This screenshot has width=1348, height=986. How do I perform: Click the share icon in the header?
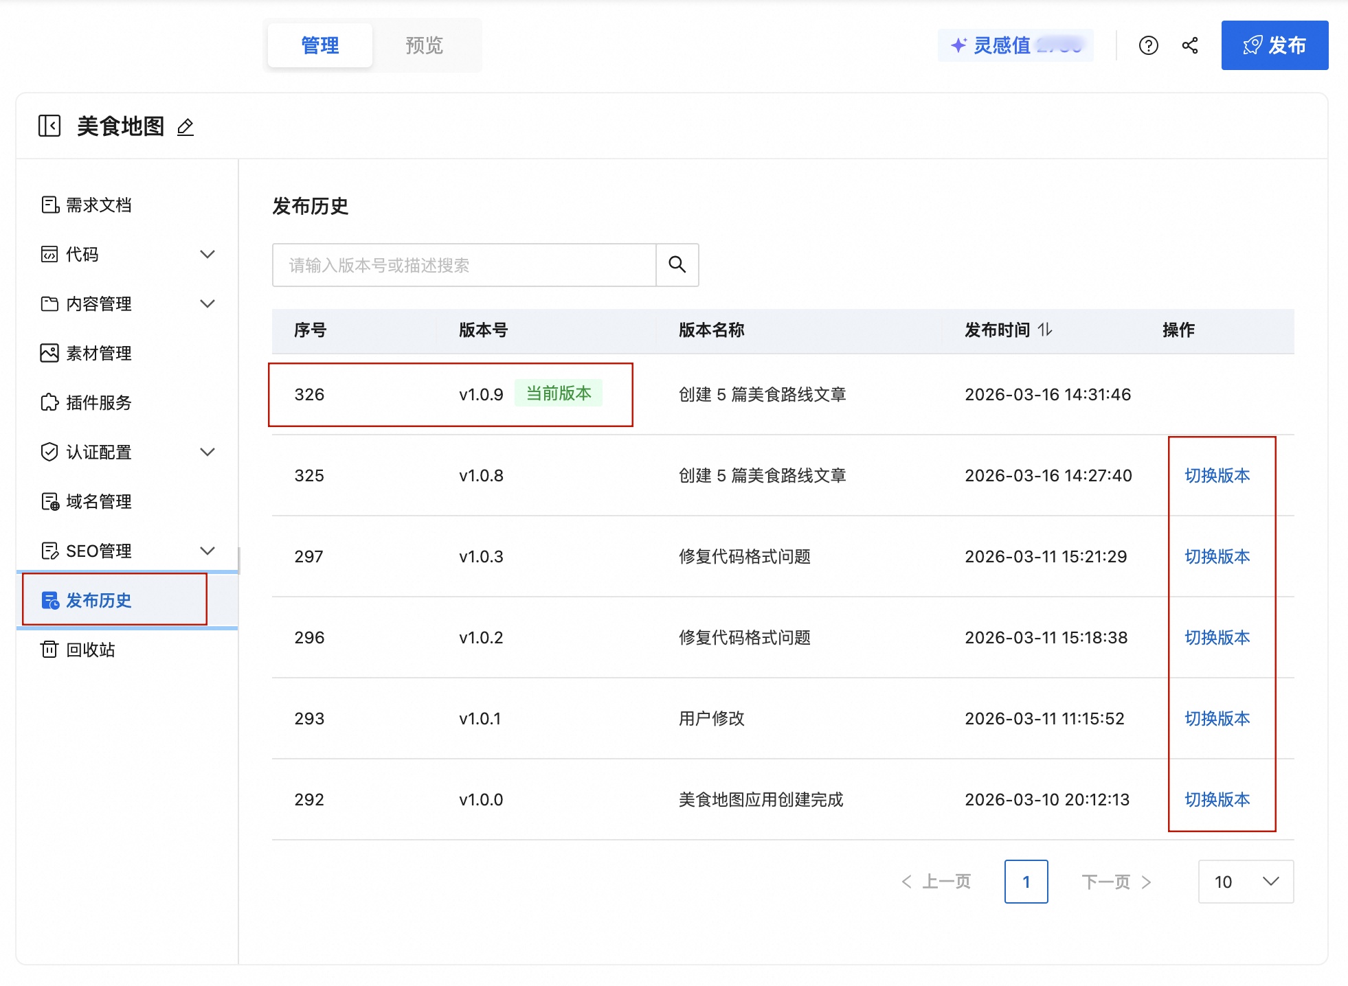[1191, 45]
